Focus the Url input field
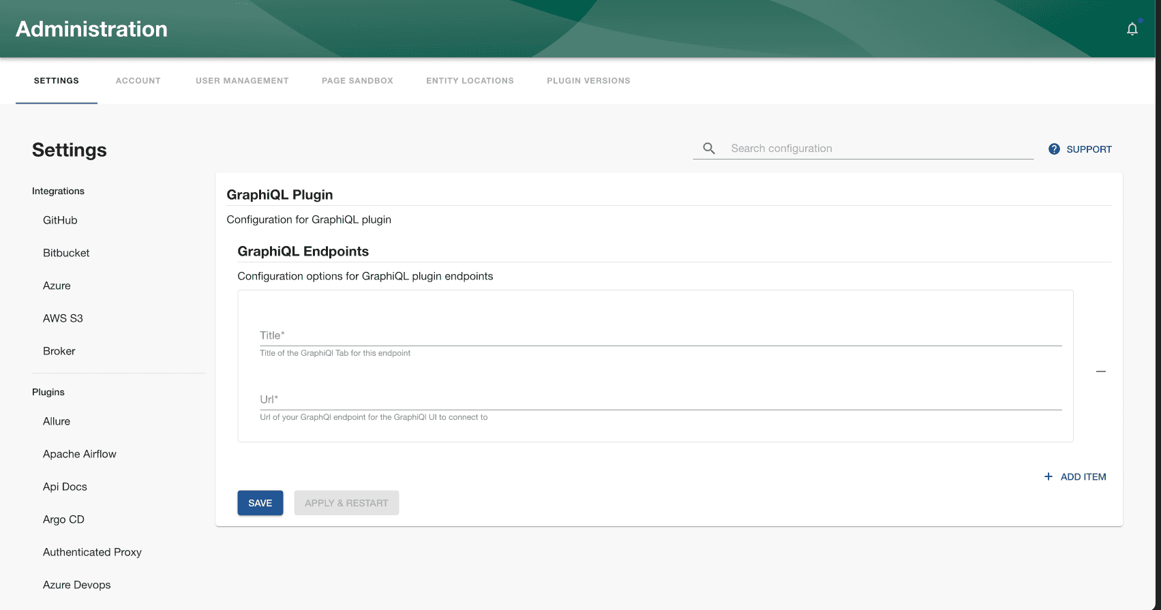 (661, 399)
